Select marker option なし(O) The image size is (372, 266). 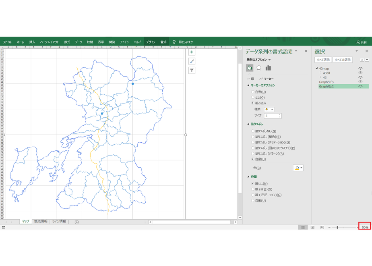253,98
